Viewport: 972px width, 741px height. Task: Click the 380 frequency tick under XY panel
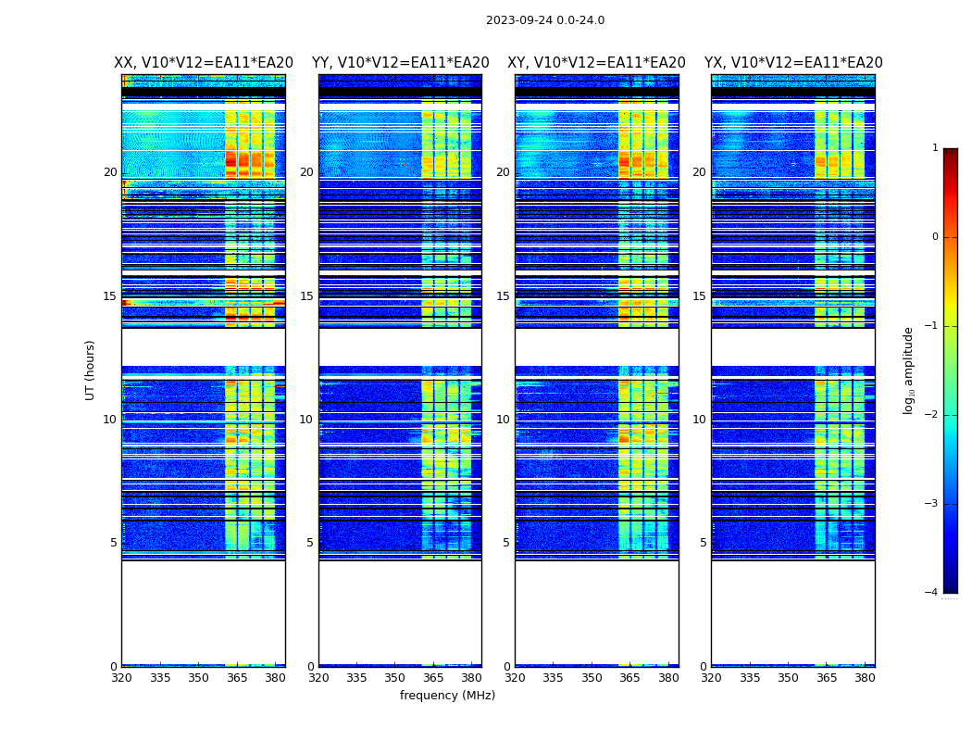pos(668,678)
